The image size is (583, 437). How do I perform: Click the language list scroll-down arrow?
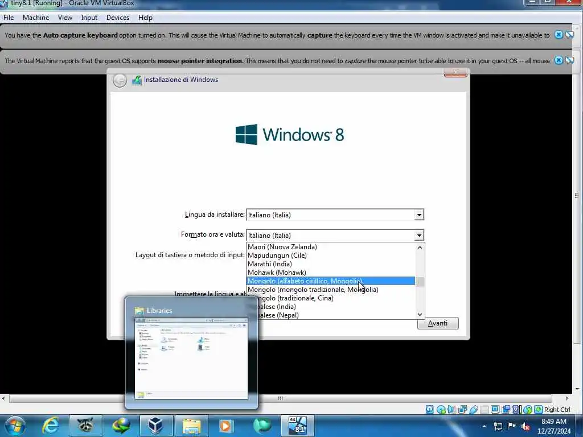[x=420, y=314]
